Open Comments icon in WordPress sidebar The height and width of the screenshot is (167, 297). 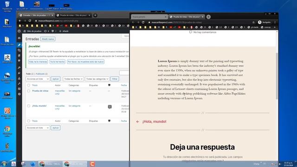(19, 61)
